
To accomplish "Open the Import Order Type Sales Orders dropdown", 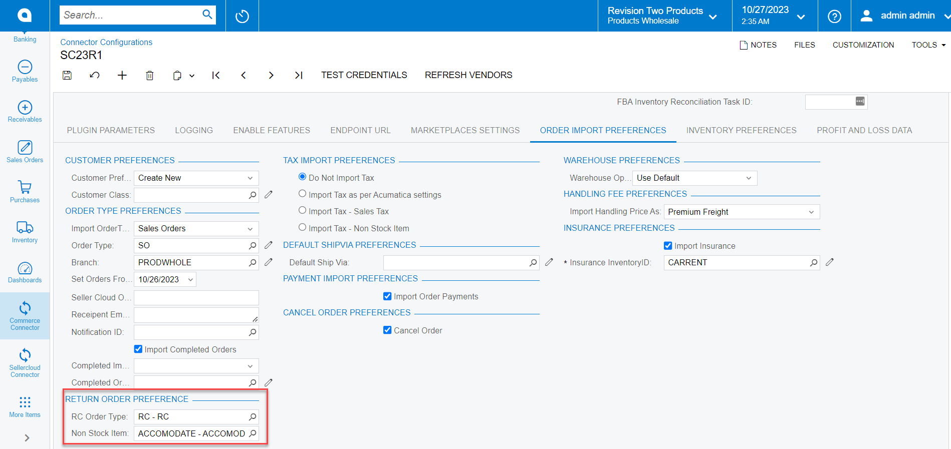I will tap(196, 229).
